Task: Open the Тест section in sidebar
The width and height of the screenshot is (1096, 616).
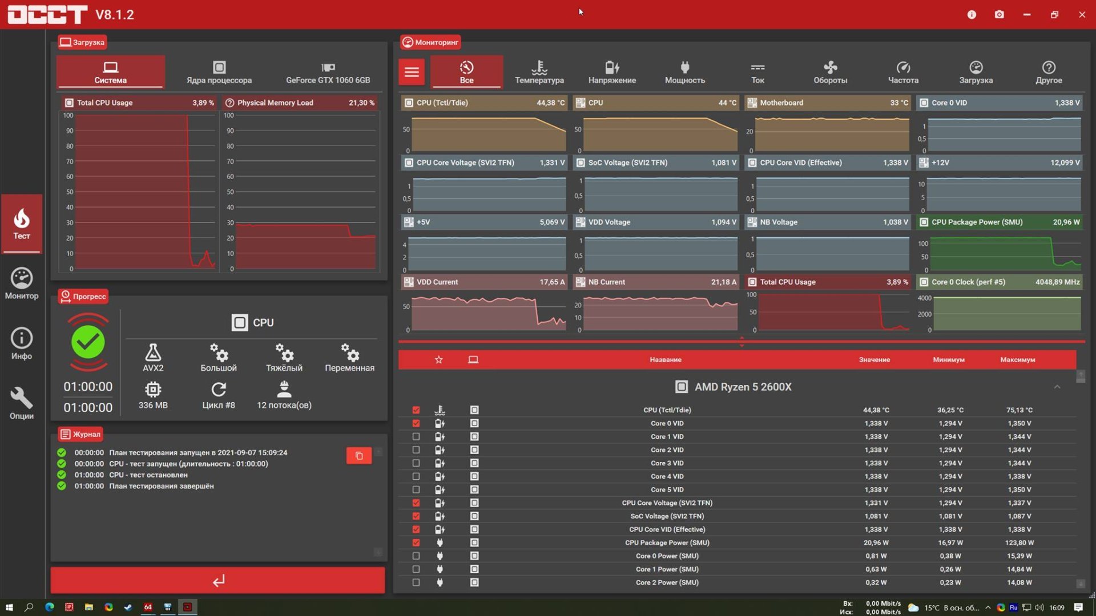Action: click(x=22, y=224)
